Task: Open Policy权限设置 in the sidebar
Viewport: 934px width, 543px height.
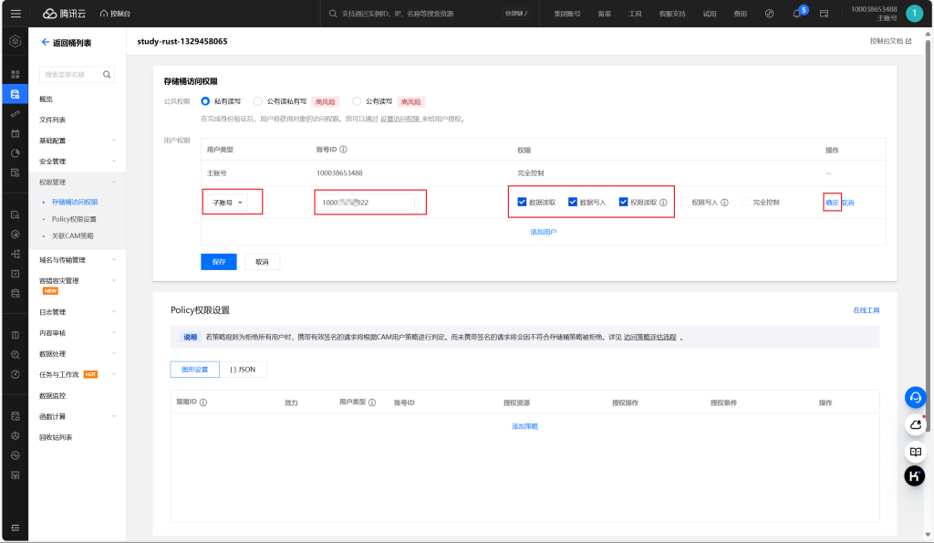Action: coord(74,219)
